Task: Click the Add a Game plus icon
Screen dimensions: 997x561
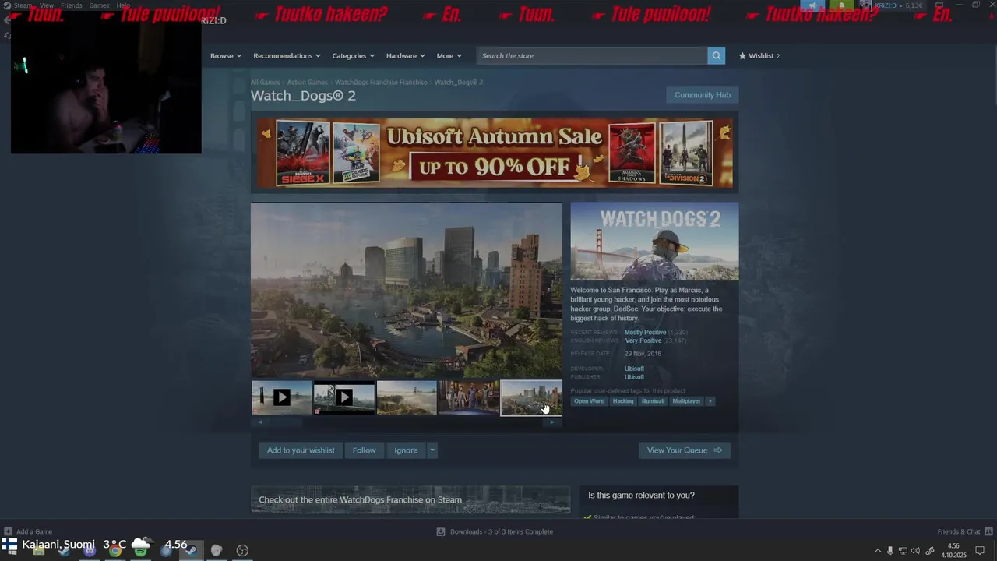Action: point(8,531)
